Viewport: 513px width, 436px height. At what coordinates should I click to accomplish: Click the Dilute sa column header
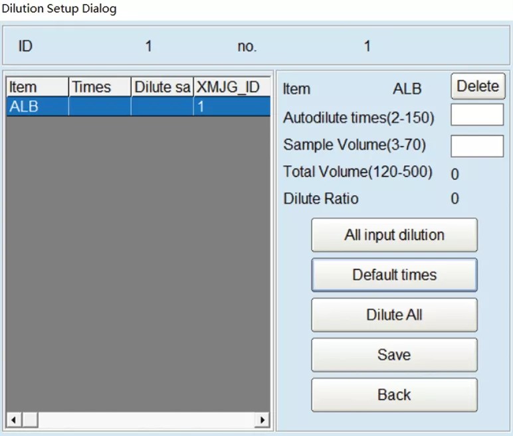click(x=162, y=87)
